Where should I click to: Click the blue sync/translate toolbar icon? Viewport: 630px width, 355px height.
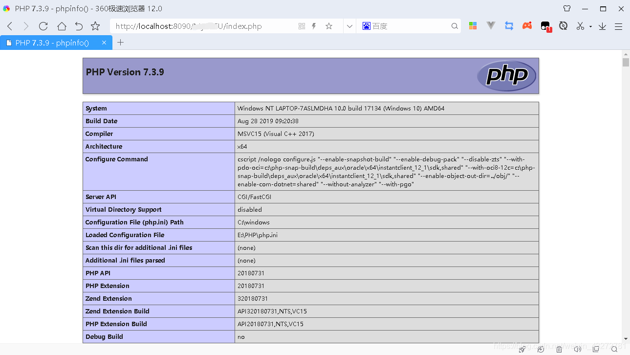(509, 25)
